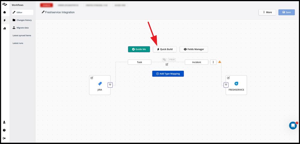Start the Guide Me walkthrough
The image size is (300, 144).
(x=139, y=49)
